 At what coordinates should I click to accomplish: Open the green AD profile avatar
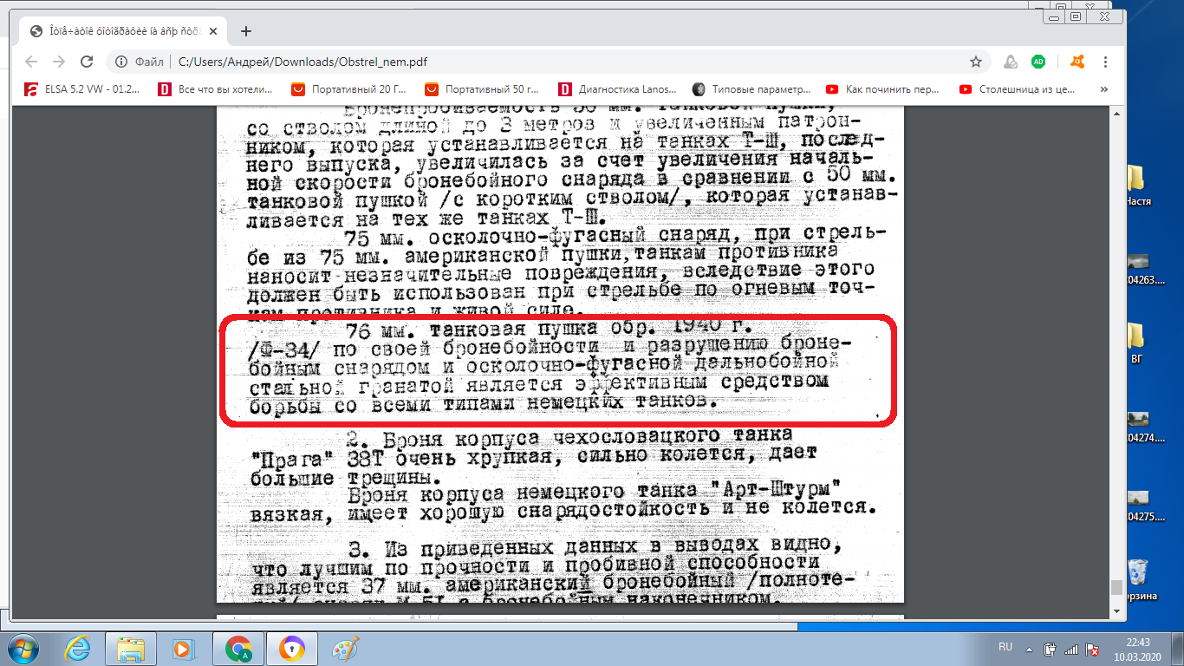tap(1038, 62)
